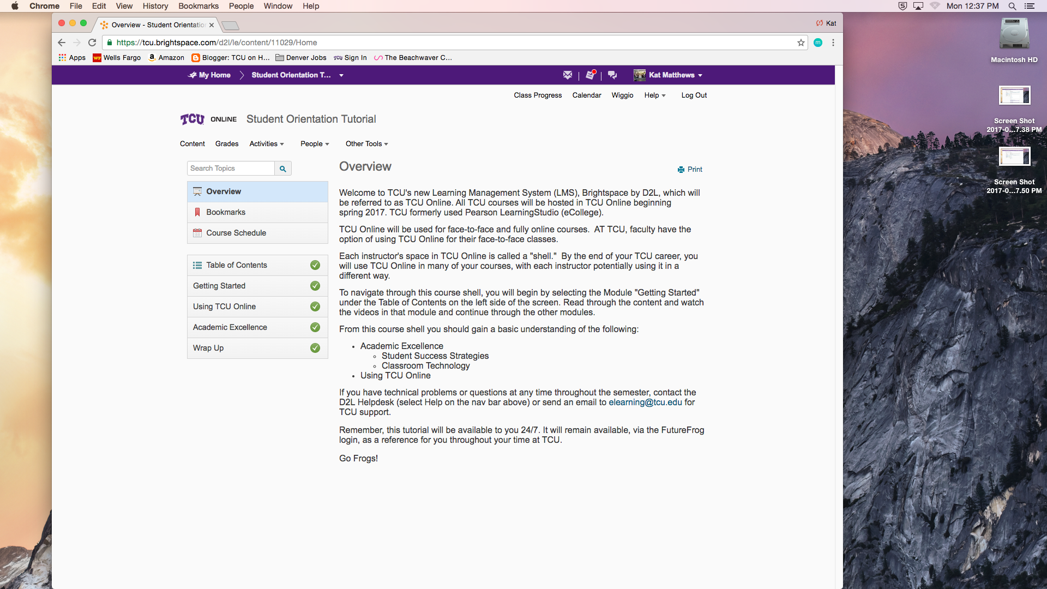This screenshot has width=1047, height=589.
Task: Click the TCU Online logo
Action: (x=208, y=119)
